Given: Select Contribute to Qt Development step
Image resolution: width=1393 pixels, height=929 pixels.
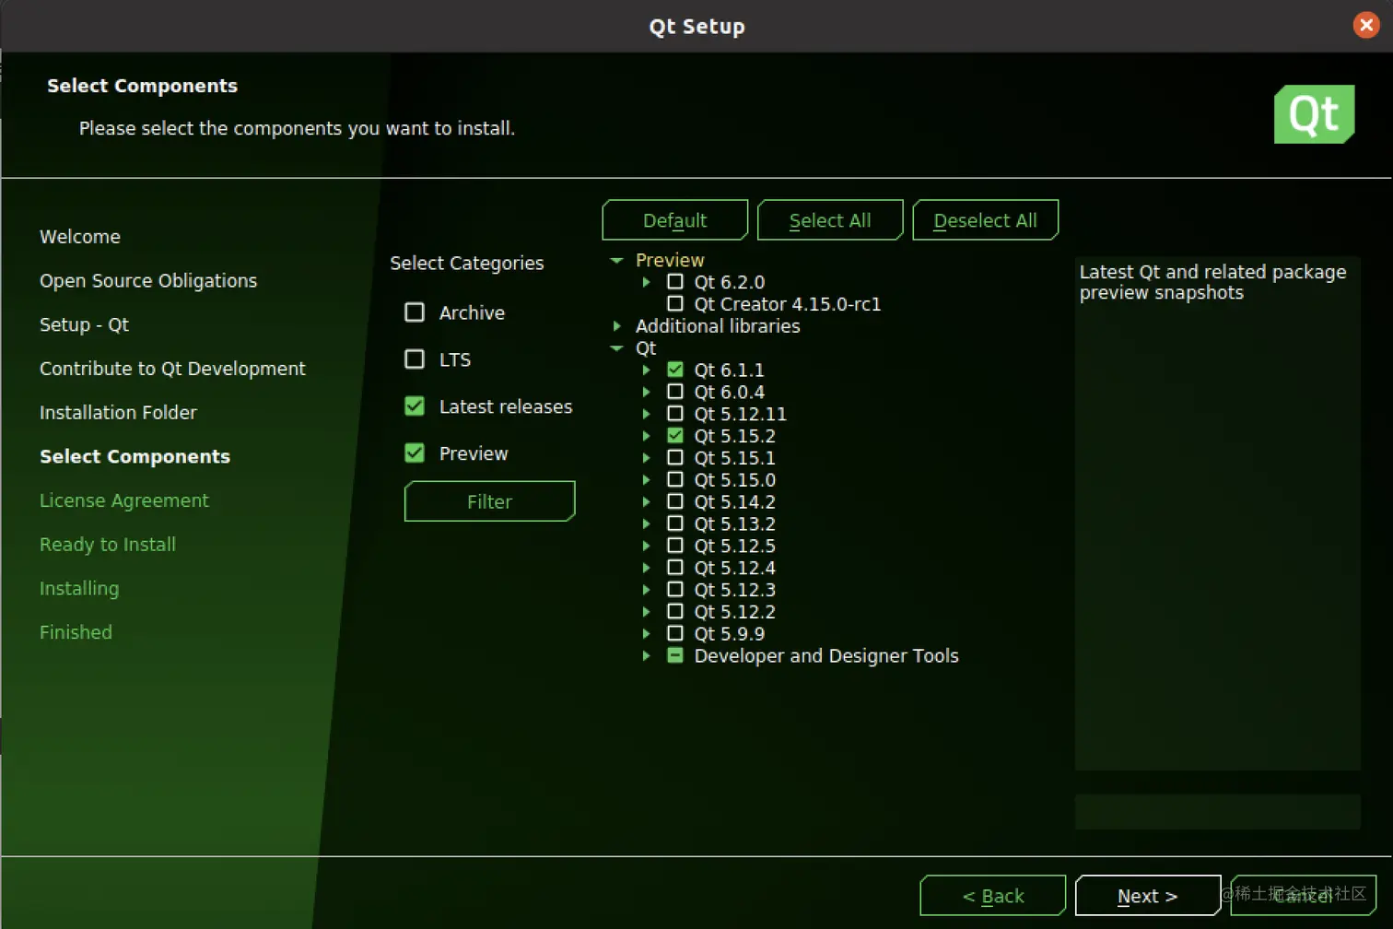Looking at the screenshot, I should point(172,369).
